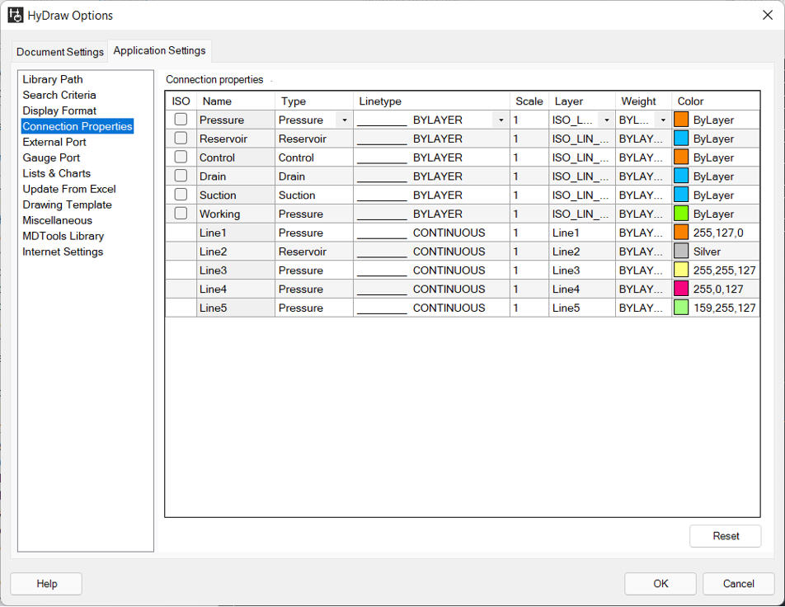Click Layer cell in Drain row
The image size is (785, 607).
582,176
